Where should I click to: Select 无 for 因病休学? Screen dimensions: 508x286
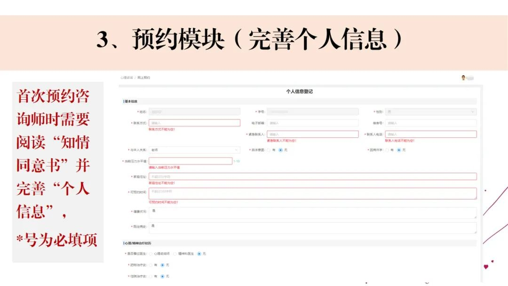click(399, 150)
